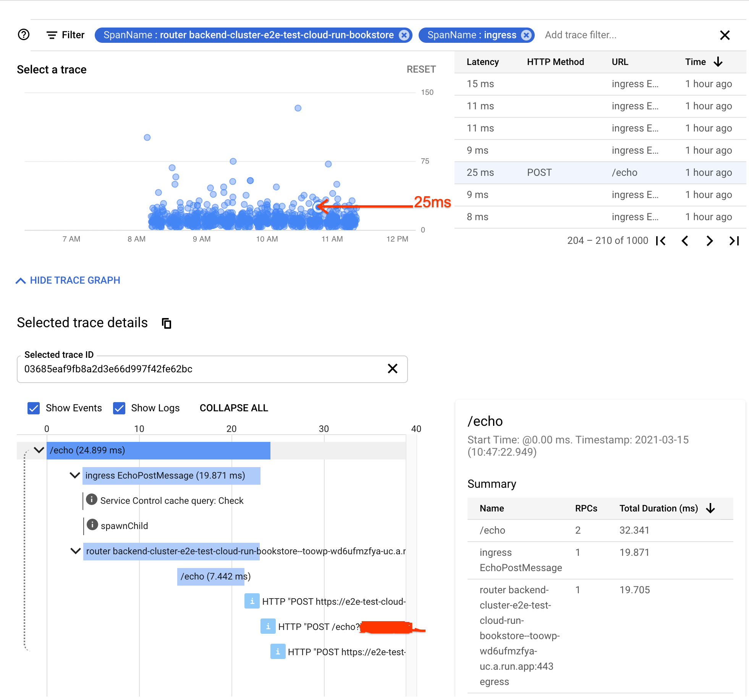Clear the selected trace ID
Viewport: 749px width, 698px height.
pyautogui.click(x=392, y=369)
